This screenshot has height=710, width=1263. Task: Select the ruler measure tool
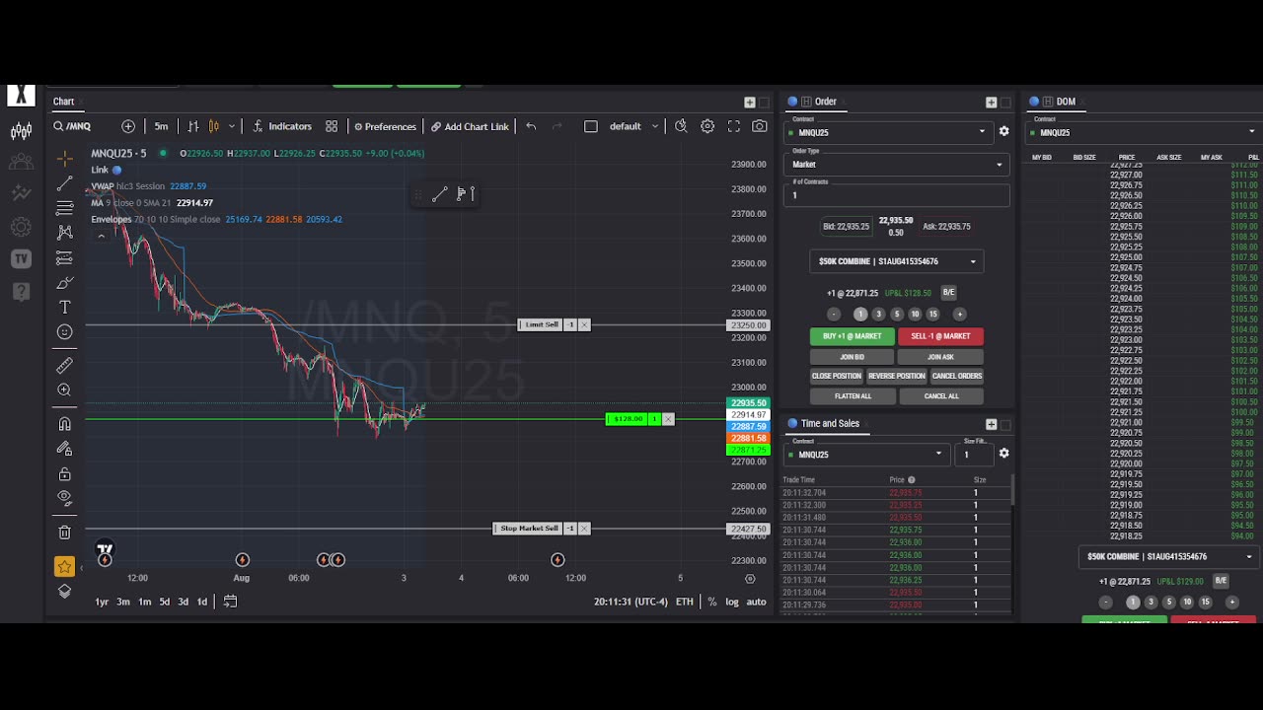pyautogui.click(x=65, y=366)
